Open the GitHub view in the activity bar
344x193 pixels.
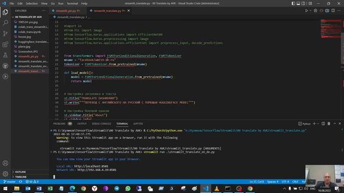pos(5,65)
